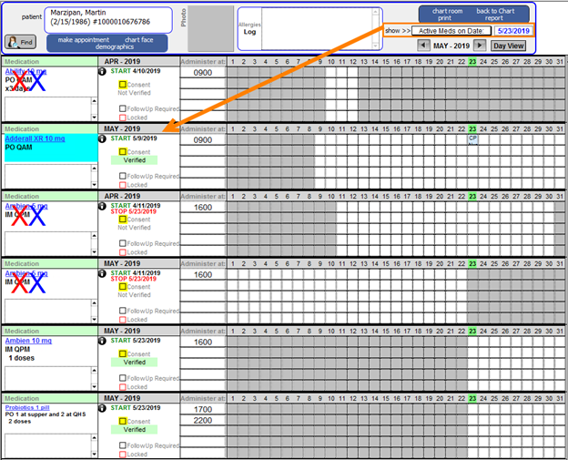Toggle Consent checkbox for Adderall XR

tap(122, 151)
